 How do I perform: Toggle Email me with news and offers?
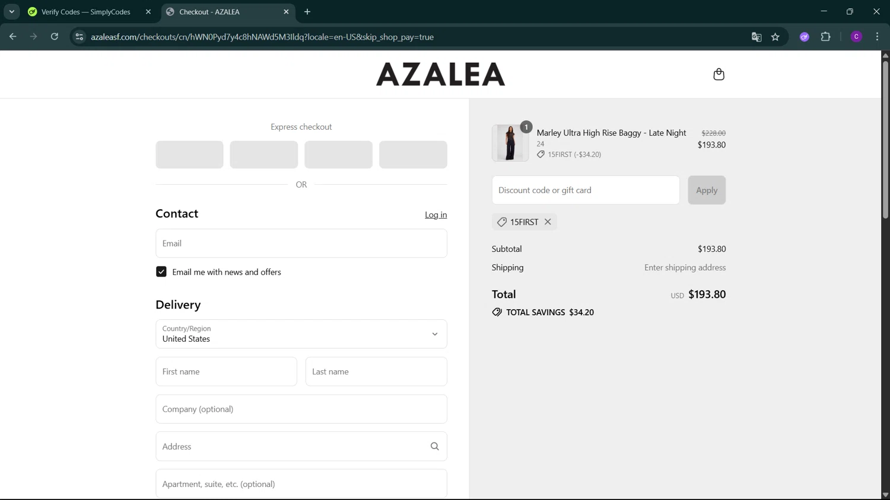tap(161, 272)
